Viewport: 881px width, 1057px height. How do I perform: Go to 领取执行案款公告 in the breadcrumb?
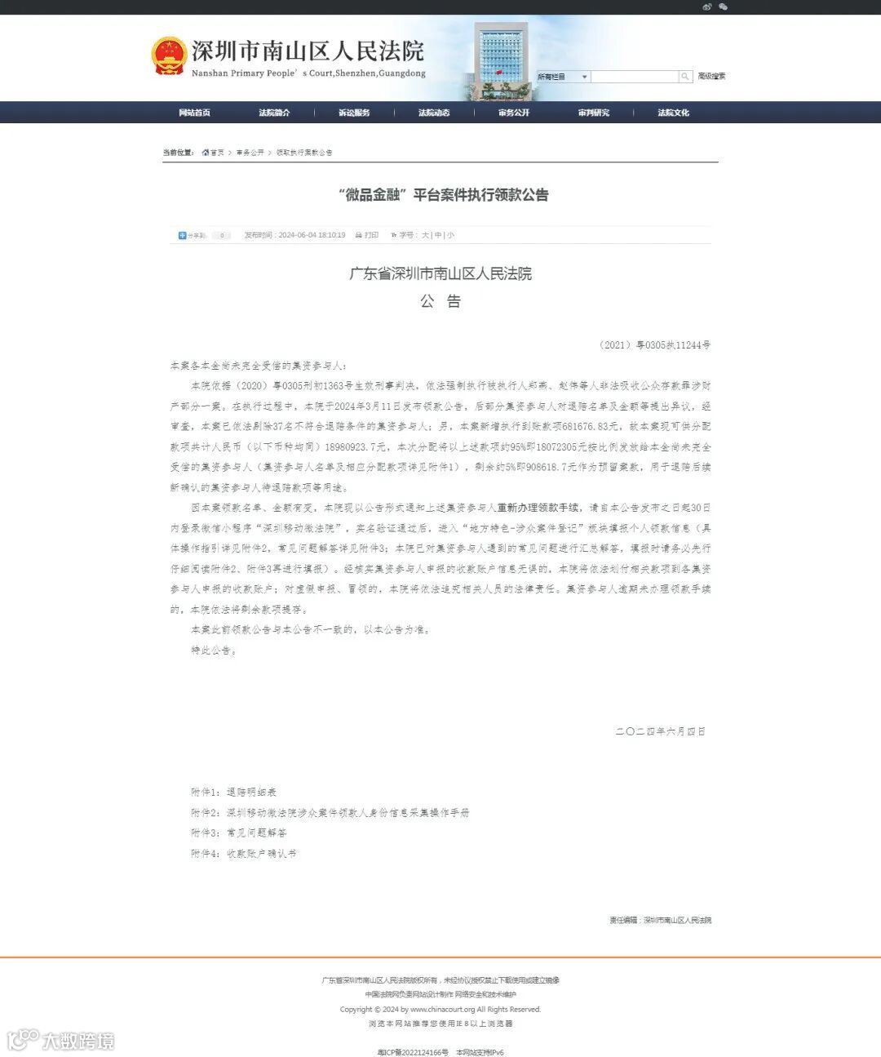304,153
